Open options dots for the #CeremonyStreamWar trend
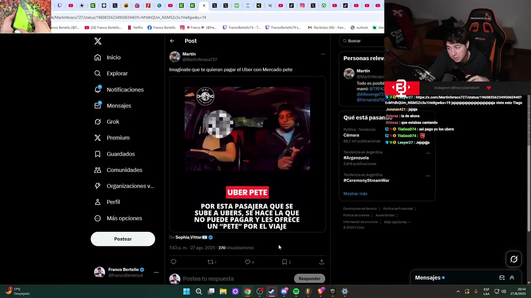 428,176
